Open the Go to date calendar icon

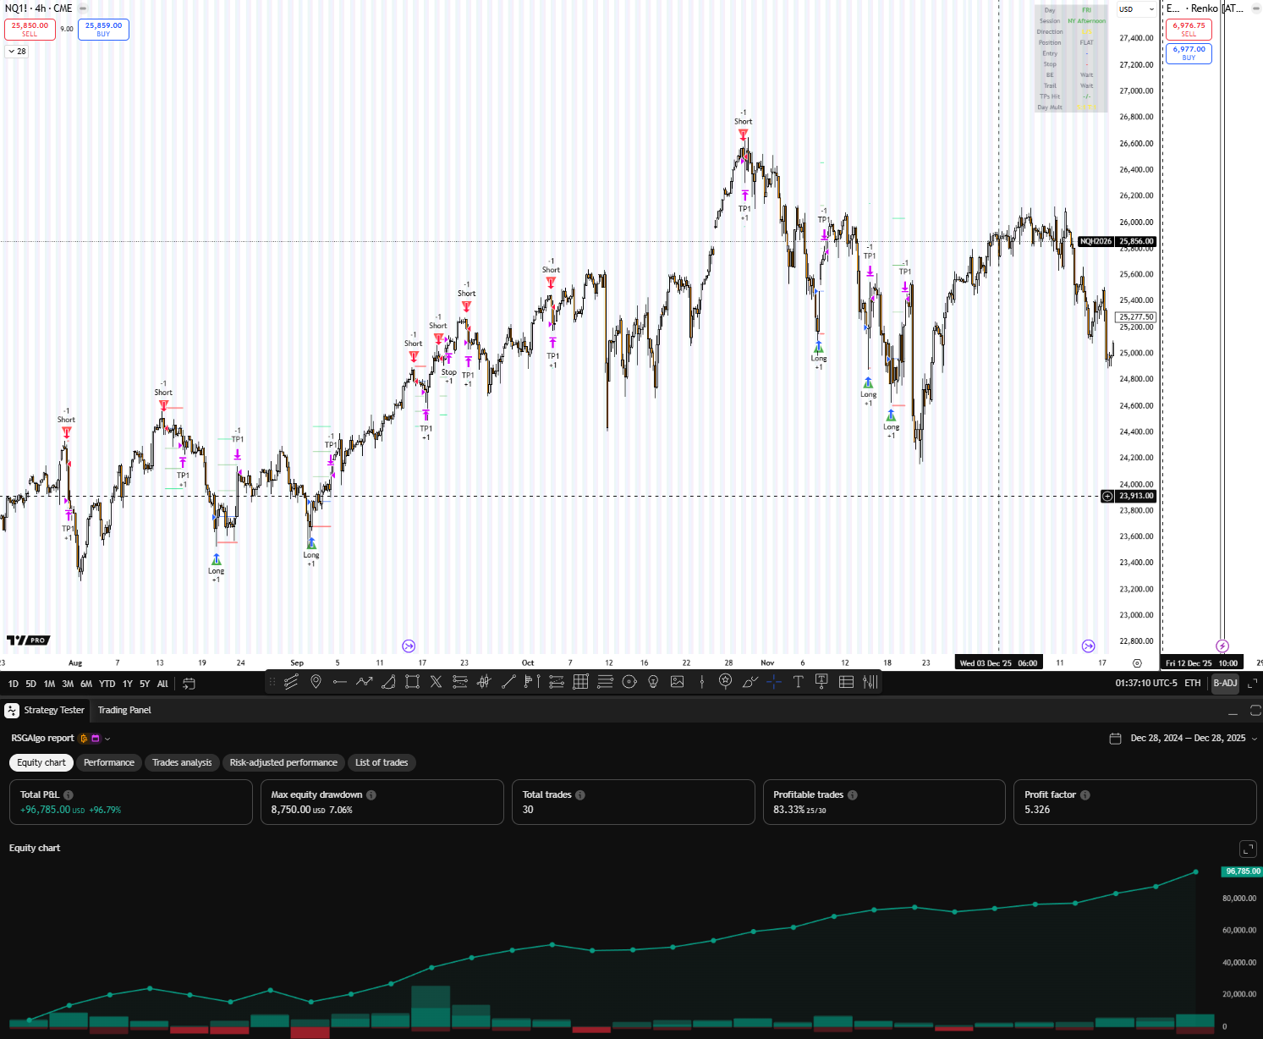pos(189,684)
